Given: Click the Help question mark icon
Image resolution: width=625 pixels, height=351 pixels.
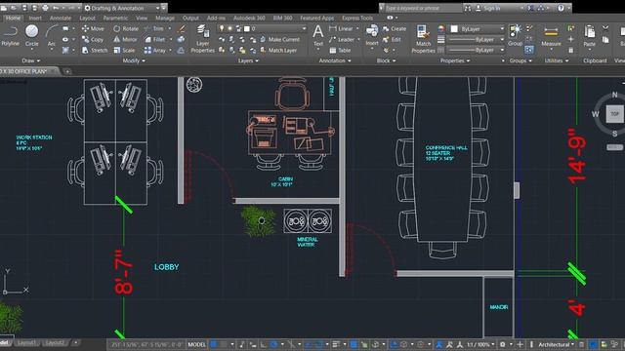Looking at the screenshot, I should point(561,8).
